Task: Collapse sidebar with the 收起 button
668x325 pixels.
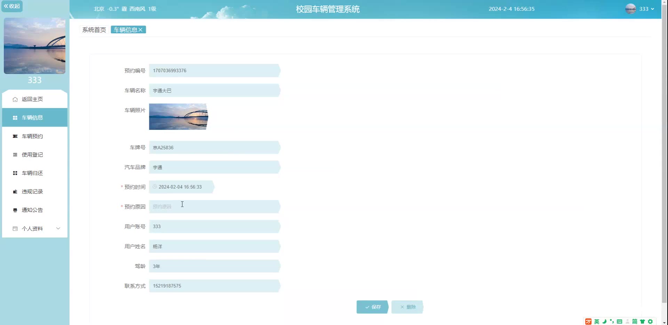Action: coord(12,6)
